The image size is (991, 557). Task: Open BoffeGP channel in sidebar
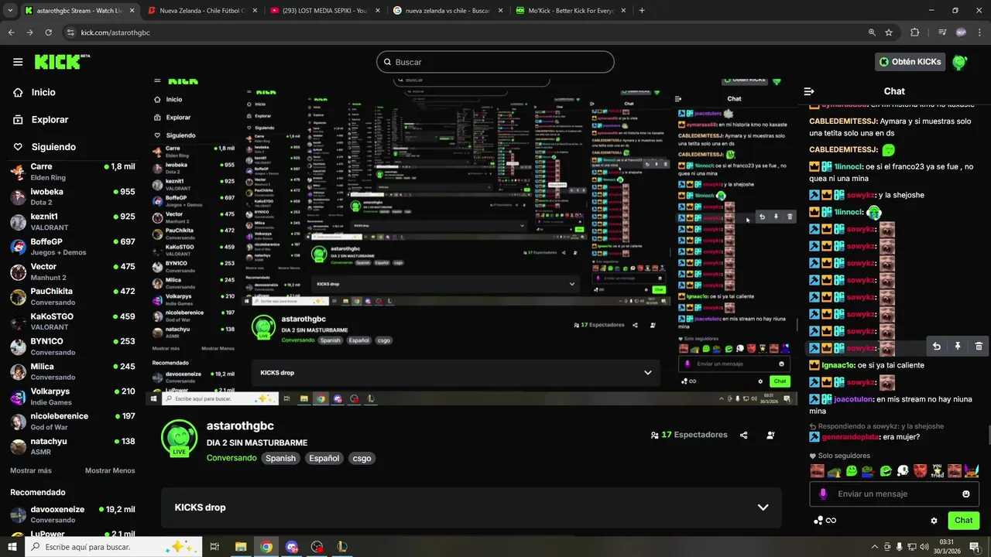pos(72,247)
